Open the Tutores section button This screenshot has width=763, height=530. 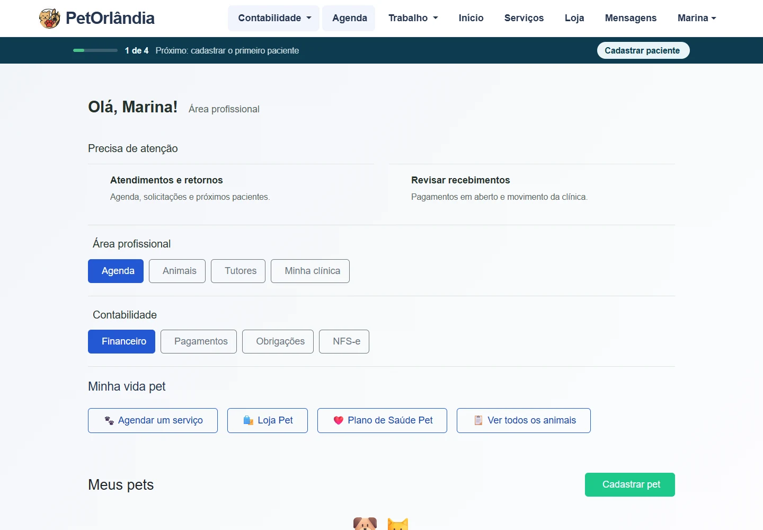[x=238, y=271]
